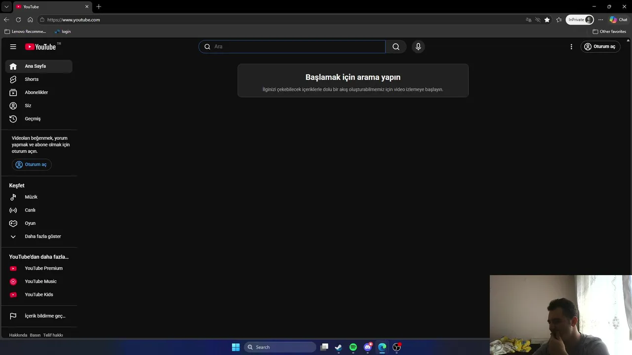Open YouTube Premium link
632x355 pixels.
pyautogui.click(x=39, y=268)
